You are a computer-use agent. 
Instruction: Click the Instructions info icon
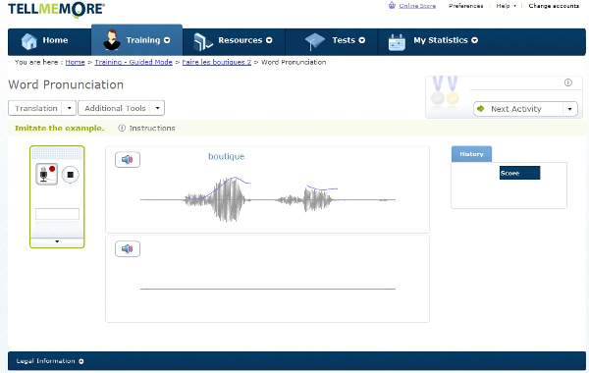(x=122, y=128)
